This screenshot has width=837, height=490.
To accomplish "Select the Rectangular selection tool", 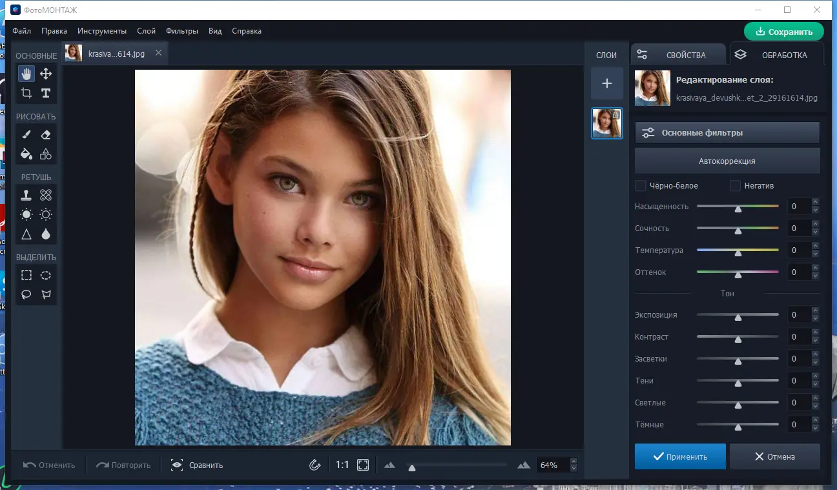I will point(26,275).
